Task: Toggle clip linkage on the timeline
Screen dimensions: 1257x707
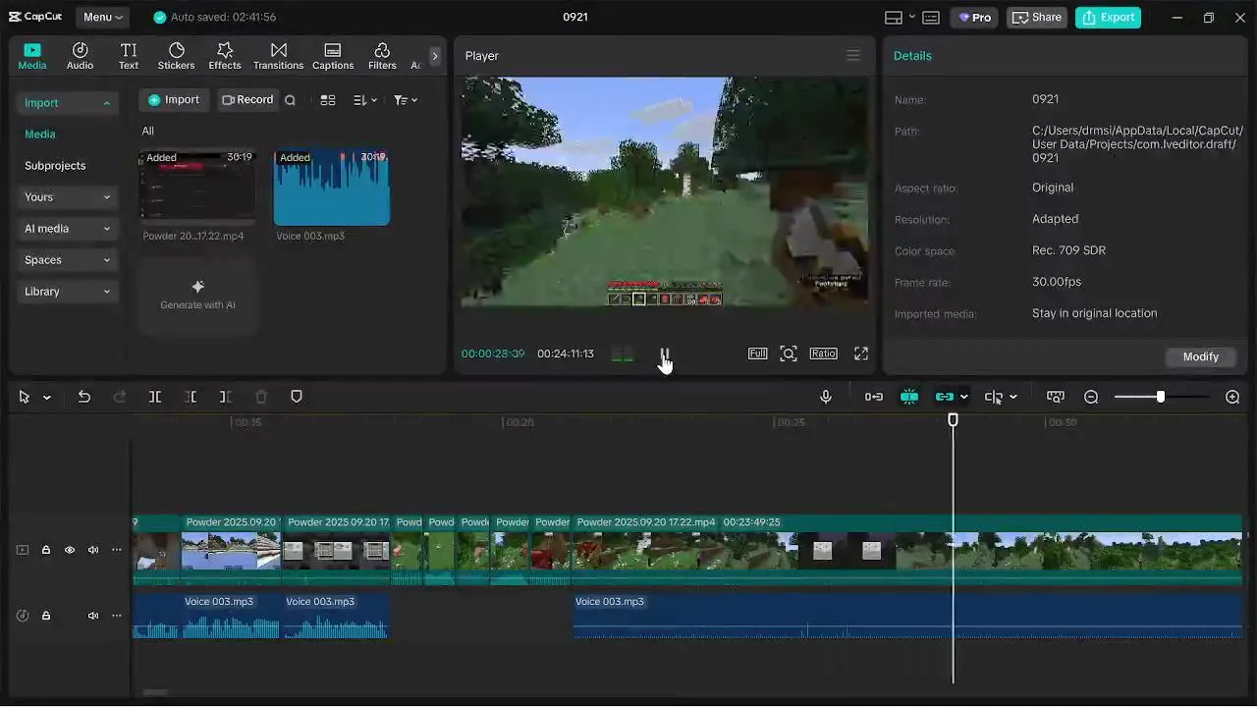Action: [945, 397]
